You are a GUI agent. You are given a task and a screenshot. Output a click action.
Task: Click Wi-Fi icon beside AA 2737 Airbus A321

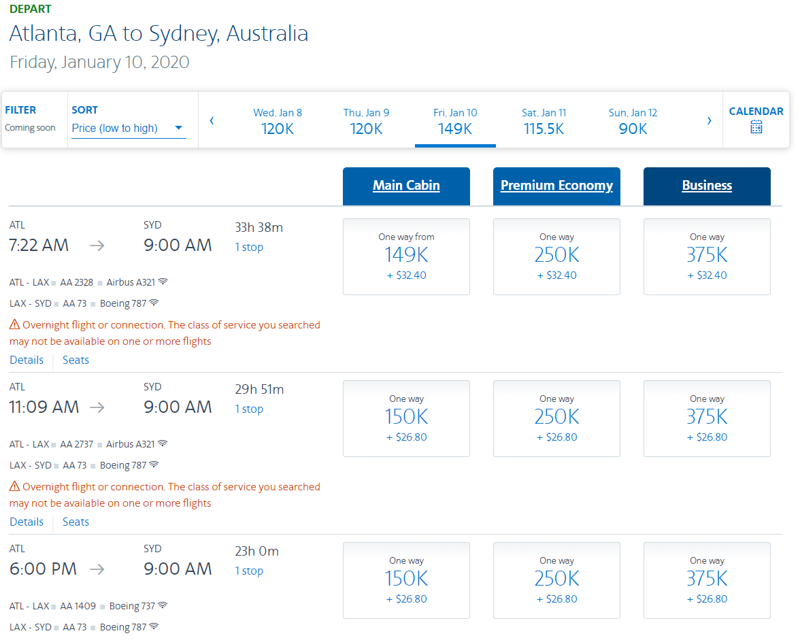coord(163,443)
